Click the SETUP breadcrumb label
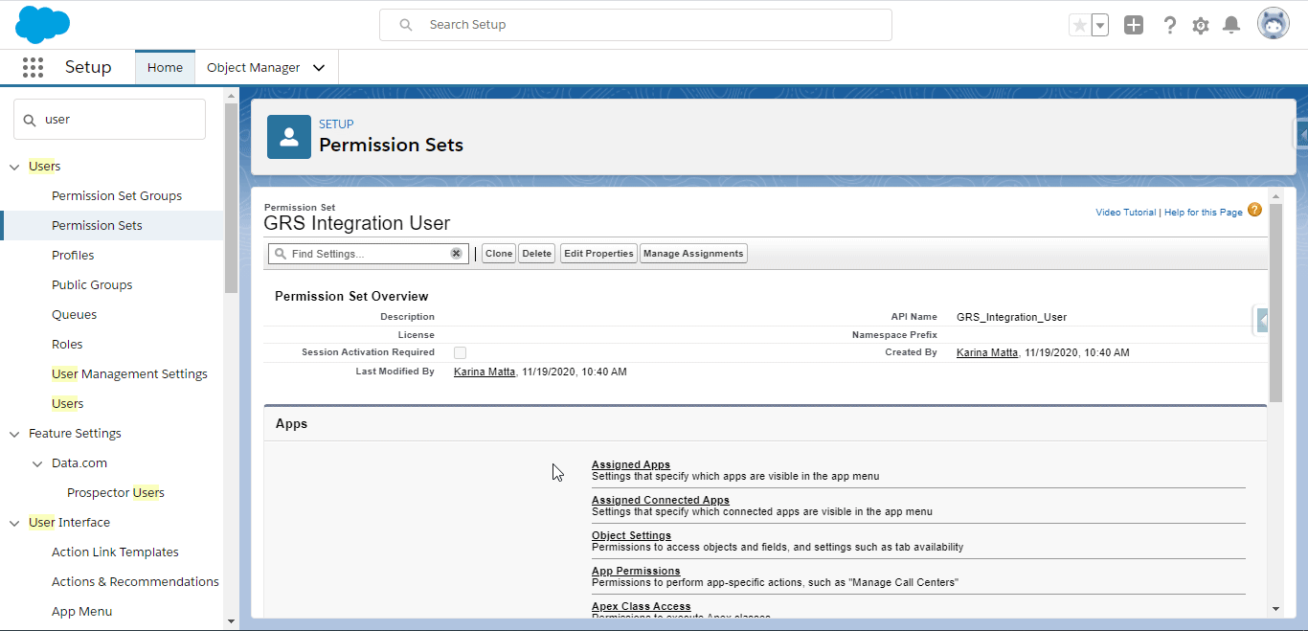This screenshot has height=631, width=1308. click(336, 124)
